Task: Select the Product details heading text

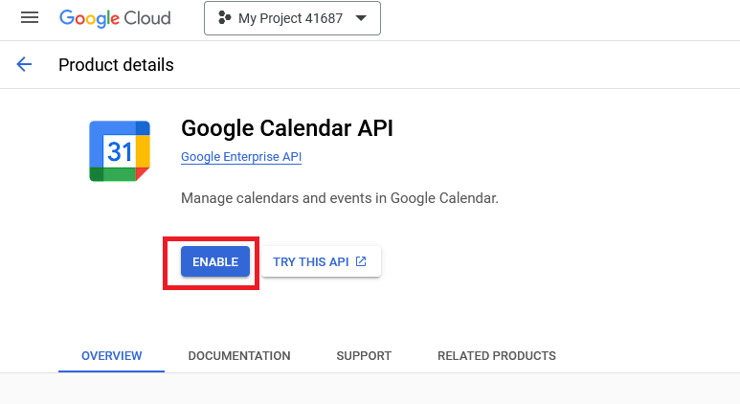Action: point(116,65)
